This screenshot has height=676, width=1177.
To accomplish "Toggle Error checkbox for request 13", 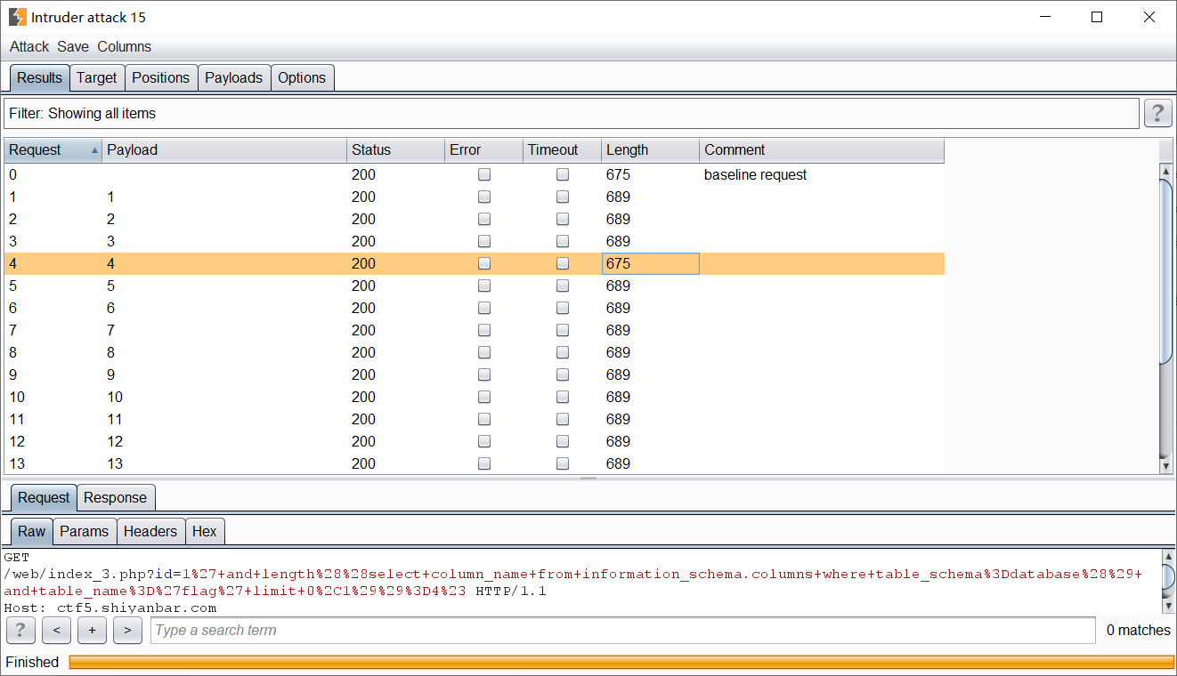I will click(x=484, y=464).
